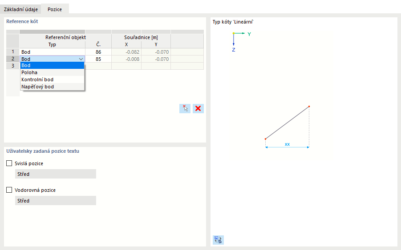Select row header 1 in the table
401x250 pixels.
coord(13,52)
